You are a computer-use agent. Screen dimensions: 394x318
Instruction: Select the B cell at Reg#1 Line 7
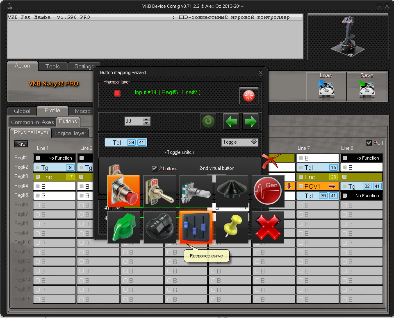pos(318,158)
